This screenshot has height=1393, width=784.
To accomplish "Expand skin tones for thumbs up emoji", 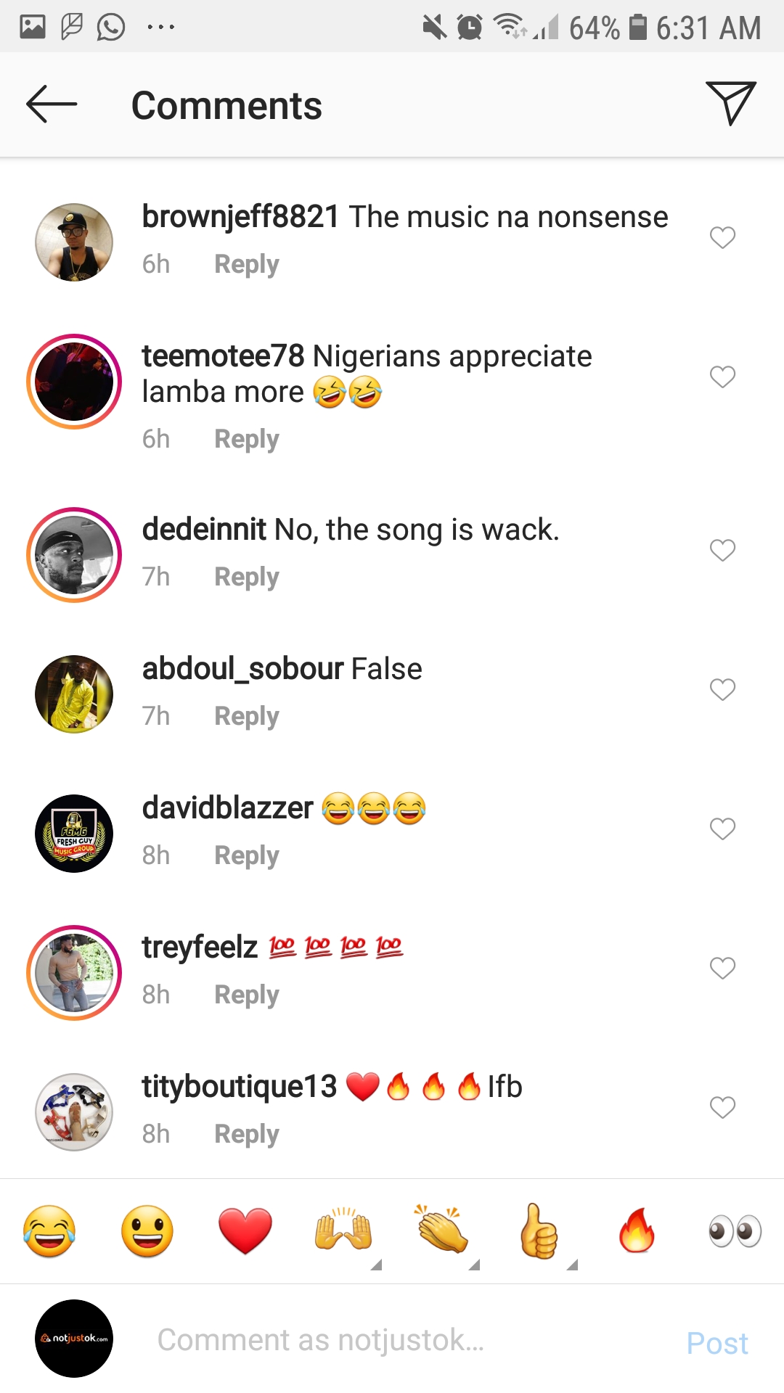I will (x=572, y=1265).
